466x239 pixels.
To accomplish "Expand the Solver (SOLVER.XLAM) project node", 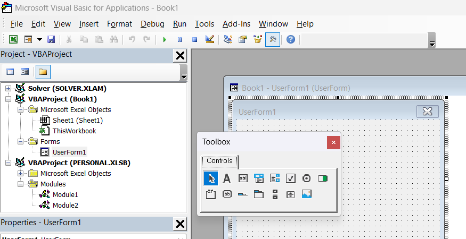I will tap(8, 88).
